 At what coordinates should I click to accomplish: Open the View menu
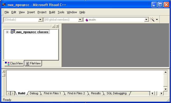click(22, 12)
